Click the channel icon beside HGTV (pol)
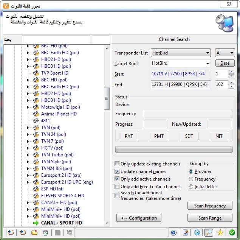The image size is (240, 240). coord(36,148)
